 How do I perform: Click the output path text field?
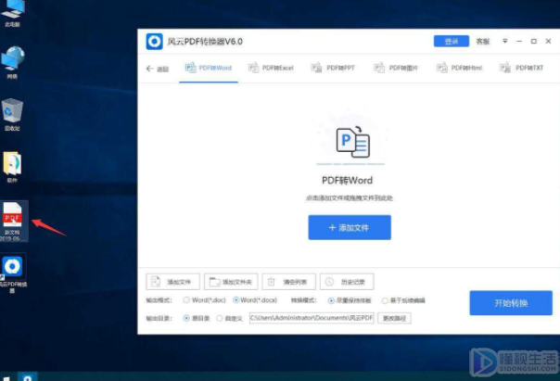312,318
